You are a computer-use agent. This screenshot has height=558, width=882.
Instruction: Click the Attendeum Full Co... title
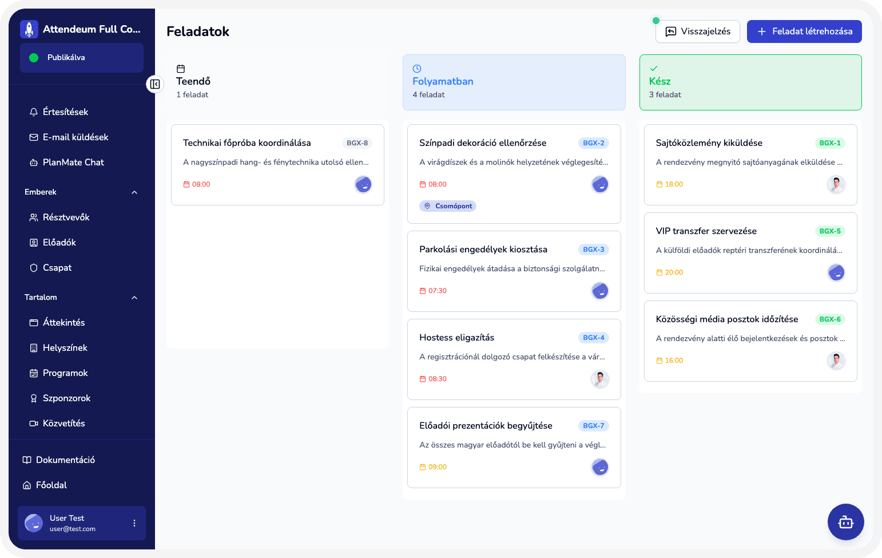[x=92, y=29]
